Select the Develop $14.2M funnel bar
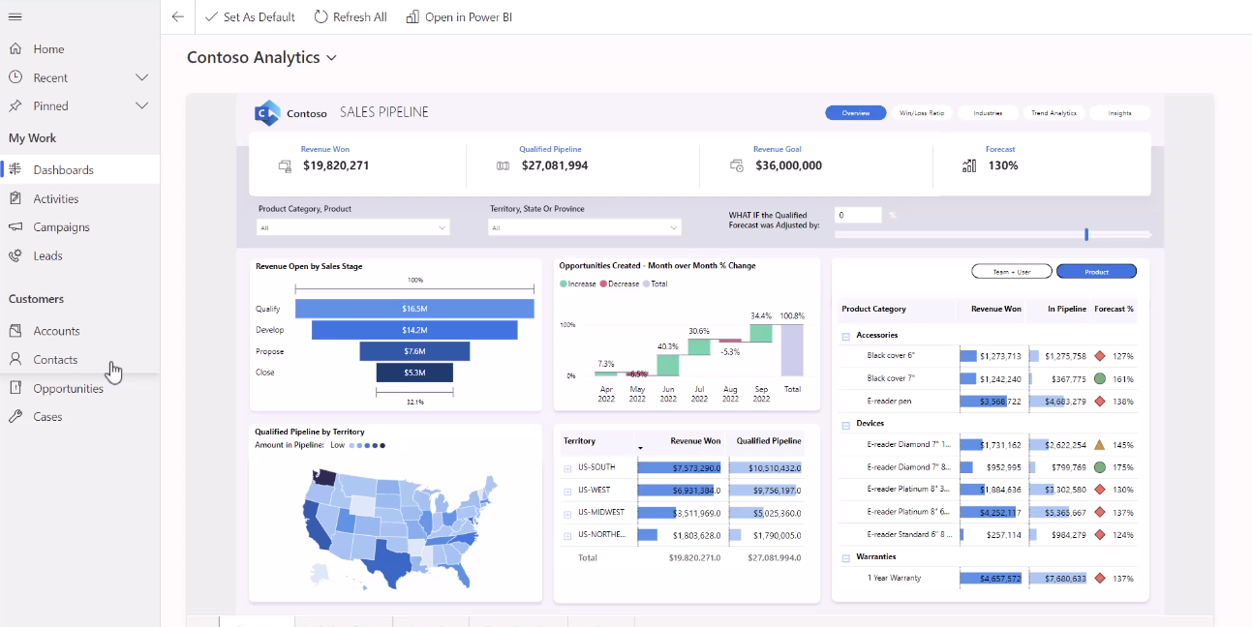The image size is (1252, 627). point(414,330)
